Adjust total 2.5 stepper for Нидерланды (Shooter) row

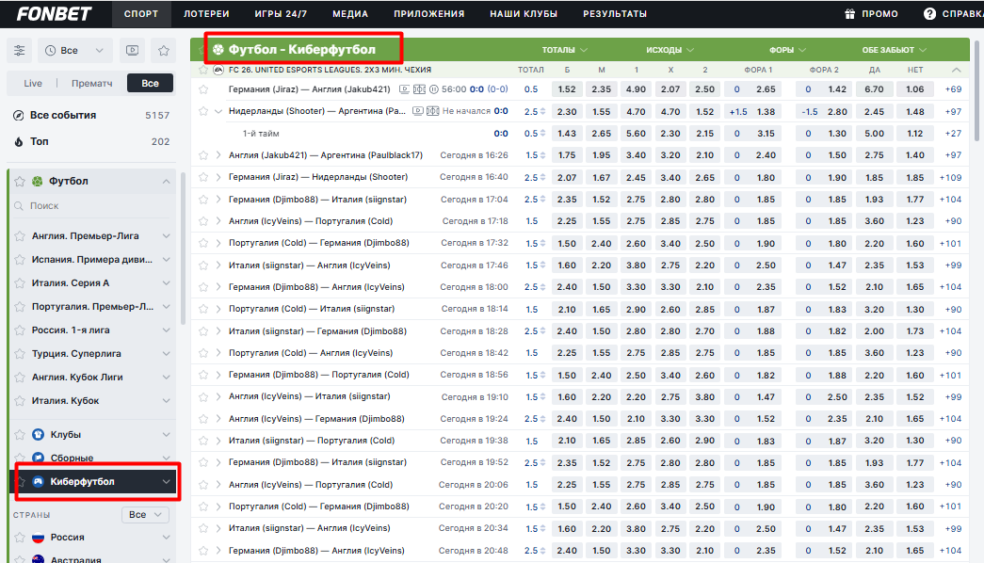pos(542,112)
